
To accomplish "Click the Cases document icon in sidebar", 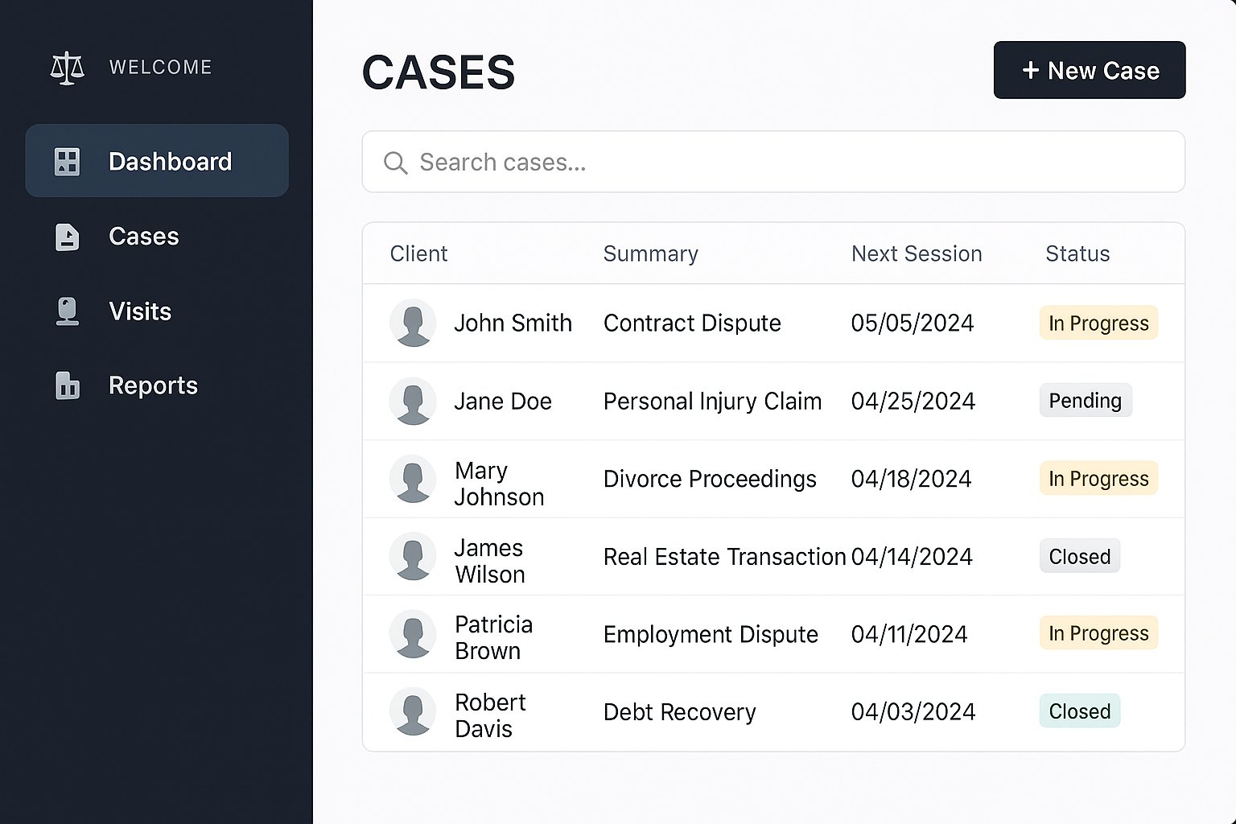I will point(67,237).
